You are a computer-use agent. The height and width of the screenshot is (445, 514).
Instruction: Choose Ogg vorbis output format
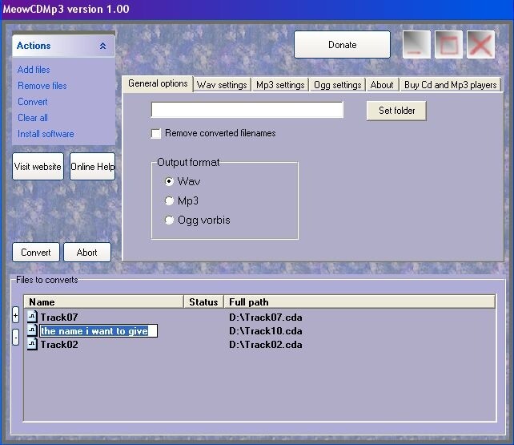coord(169,220)
